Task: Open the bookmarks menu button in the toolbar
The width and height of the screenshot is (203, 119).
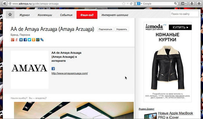Action: click(x=184, y=3)
